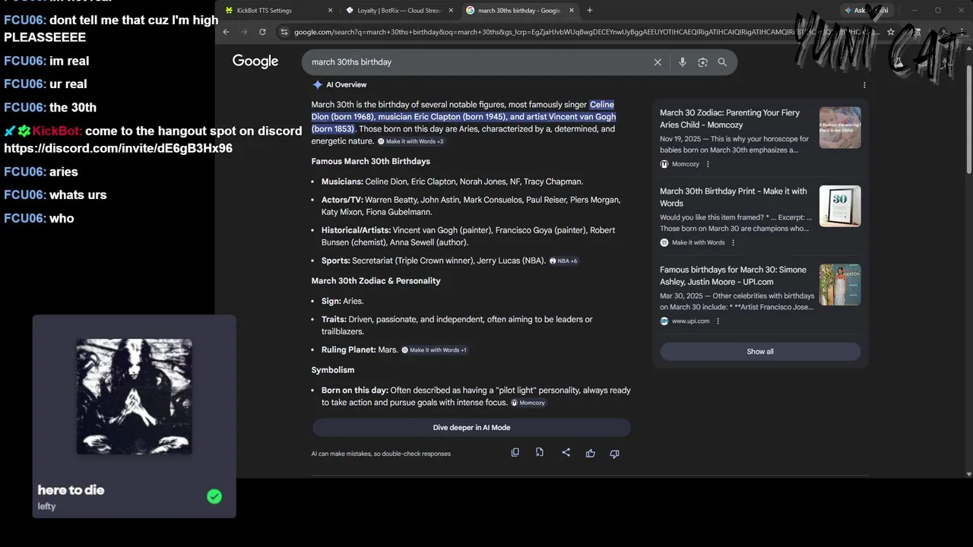The width and height of the screenshot is (973, 547).
Task: Click the chat message "whats urs"
Action: (78, 195)
